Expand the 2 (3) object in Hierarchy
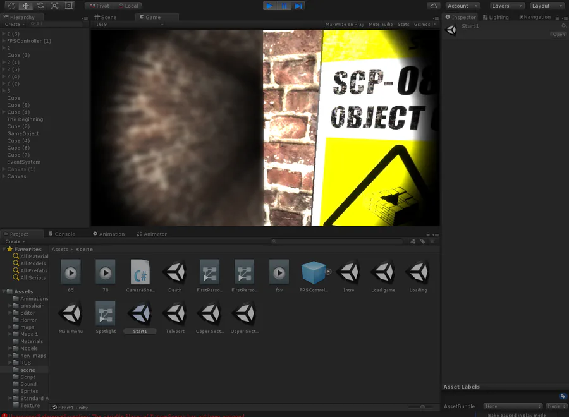The height and width of the screenshot is (417, 569). point(4,33)
